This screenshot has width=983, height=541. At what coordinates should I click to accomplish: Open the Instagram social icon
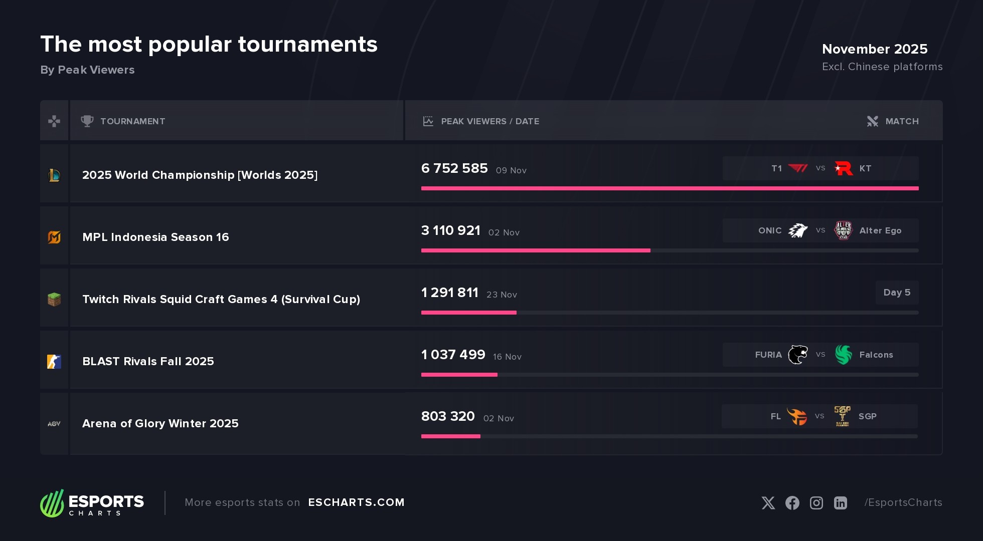(816, 503)
